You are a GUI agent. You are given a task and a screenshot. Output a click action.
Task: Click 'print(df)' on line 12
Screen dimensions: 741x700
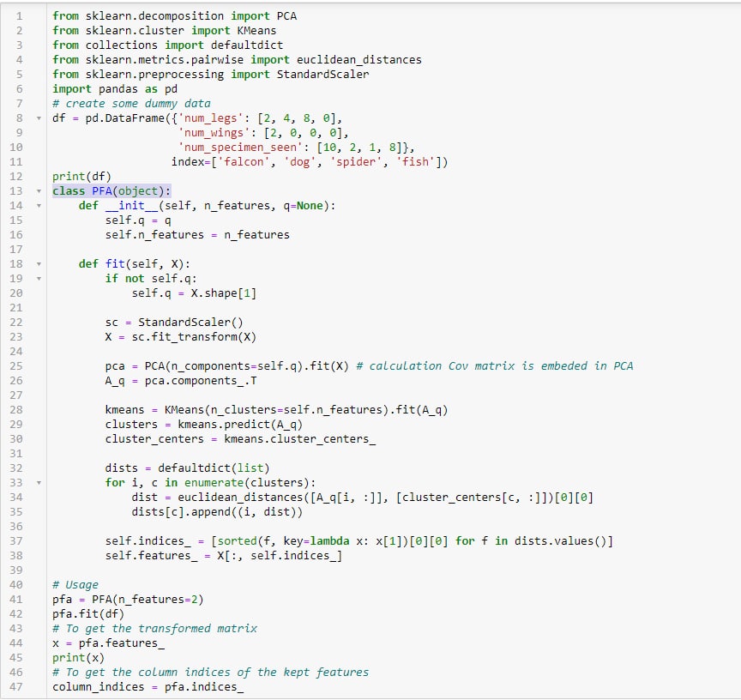(81, 177)
